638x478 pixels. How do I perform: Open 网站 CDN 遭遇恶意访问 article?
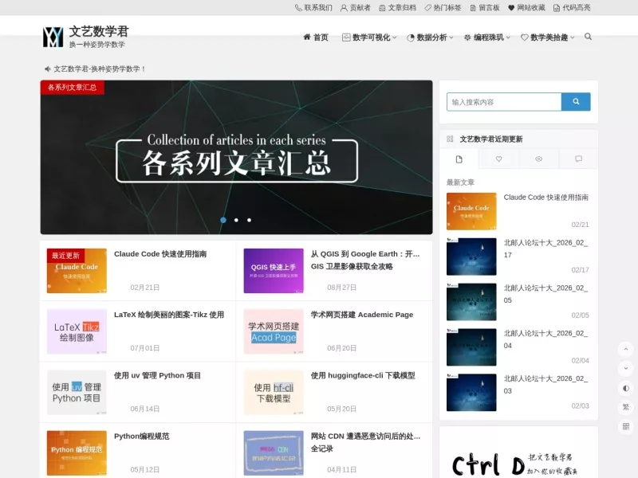[x=365, y=442]
